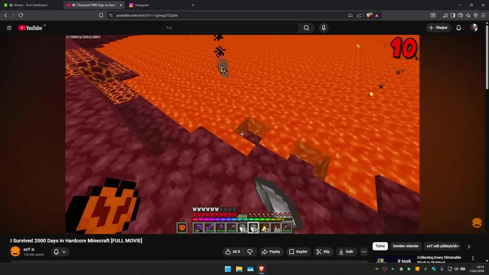Open the Oluştur create button

click(439, 28)
